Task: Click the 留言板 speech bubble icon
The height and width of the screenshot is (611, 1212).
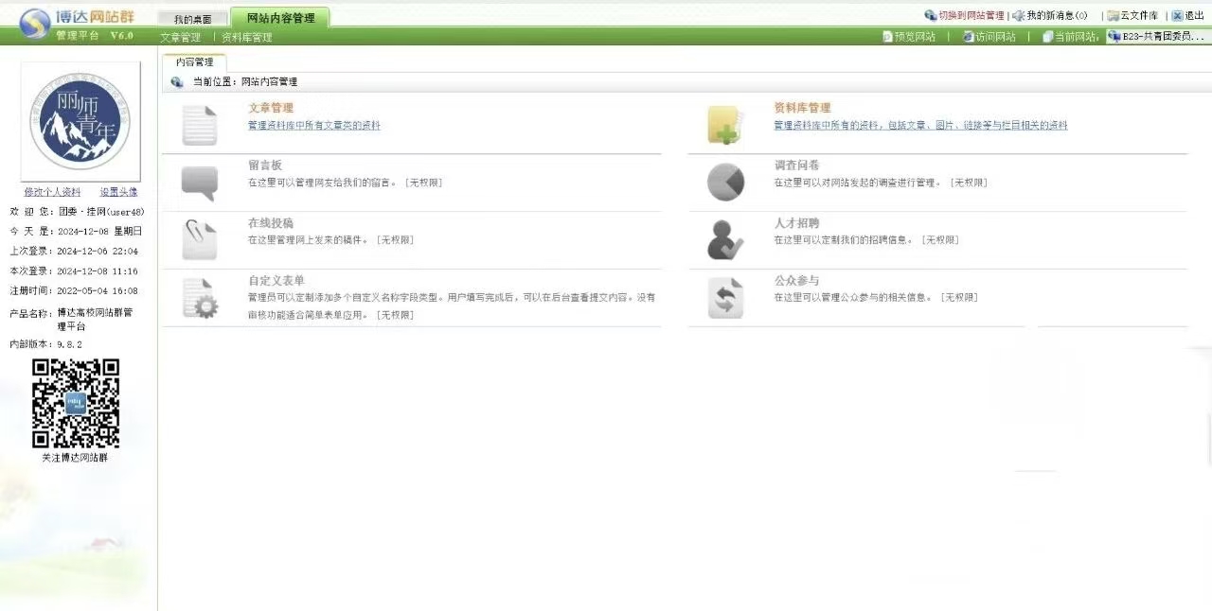Action: [200, 183]
